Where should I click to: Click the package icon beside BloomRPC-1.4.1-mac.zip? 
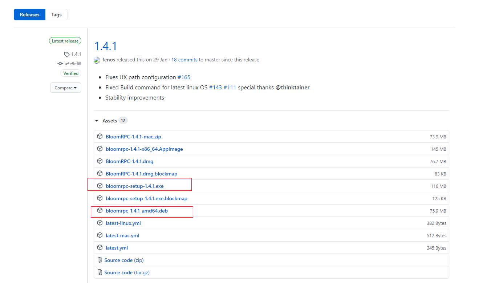point(100,136)
